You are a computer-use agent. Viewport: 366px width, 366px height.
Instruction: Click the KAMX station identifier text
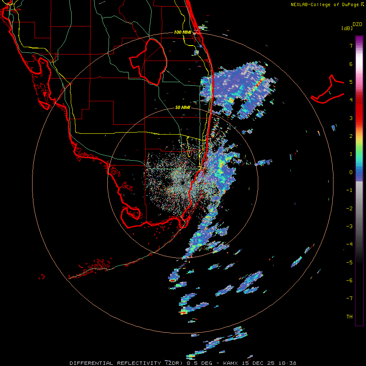231,363
